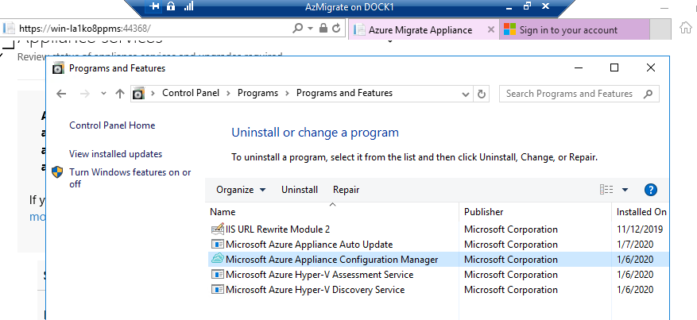Open the Control Panel Home link

tap(112, 125)
